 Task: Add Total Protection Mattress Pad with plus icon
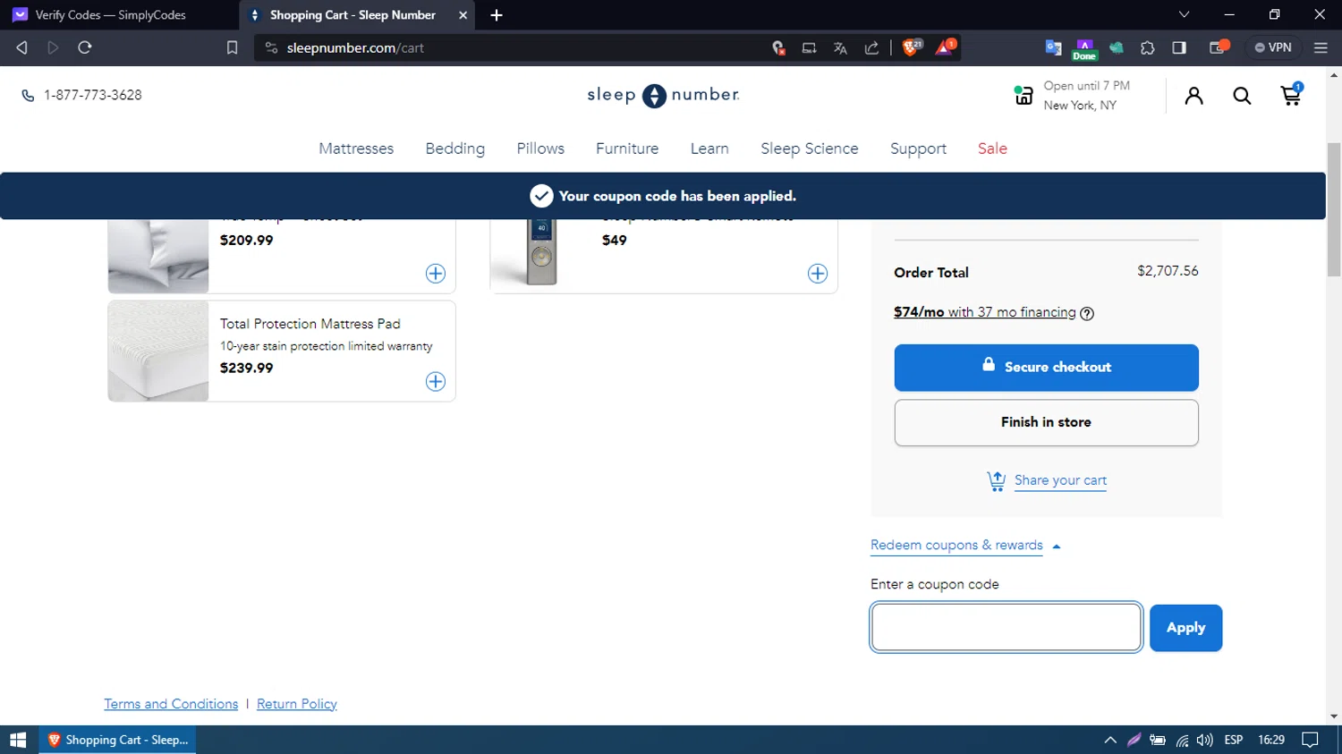[x=436, y=382]
